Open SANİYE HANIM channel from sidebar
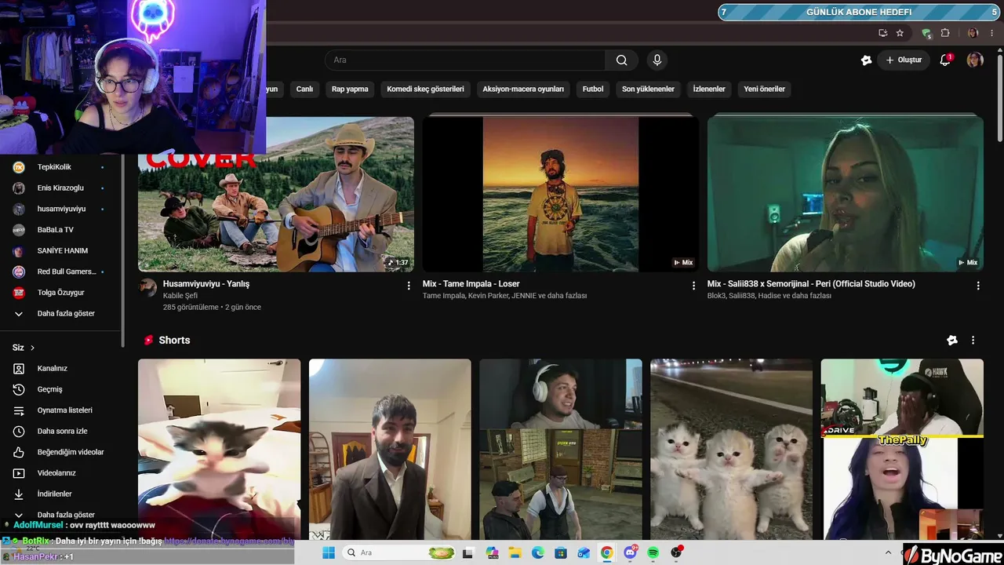The width and height of the screenshot is (1004, 565). 61,251
